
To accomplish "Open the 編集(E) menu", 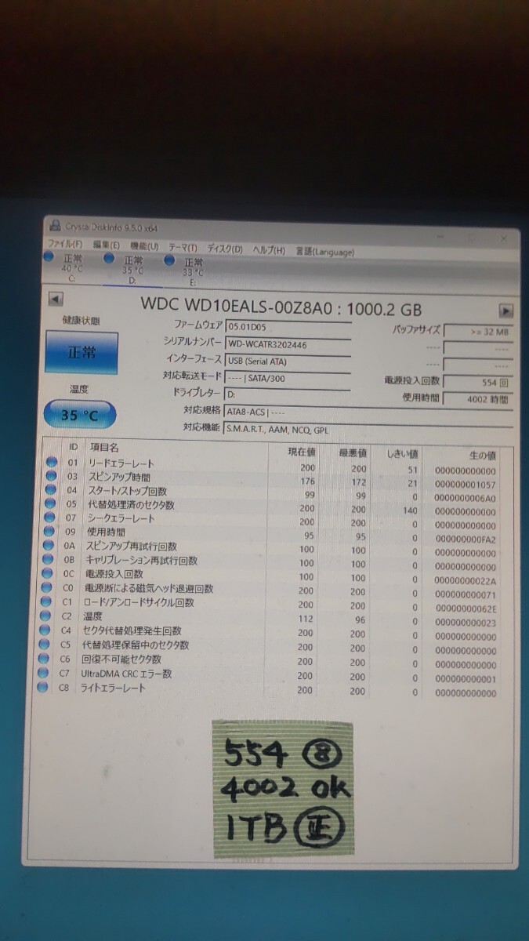I will 107,246.
